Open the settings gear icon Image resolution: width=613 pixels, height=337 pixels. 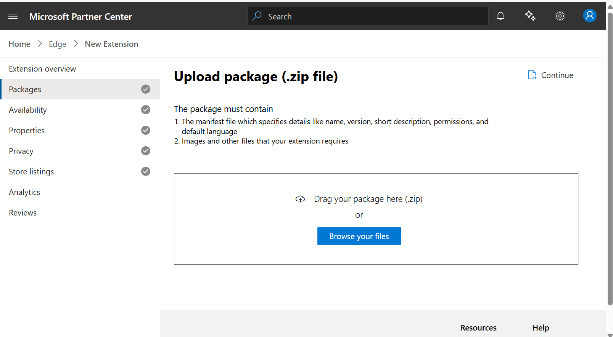tap(560, 16)
